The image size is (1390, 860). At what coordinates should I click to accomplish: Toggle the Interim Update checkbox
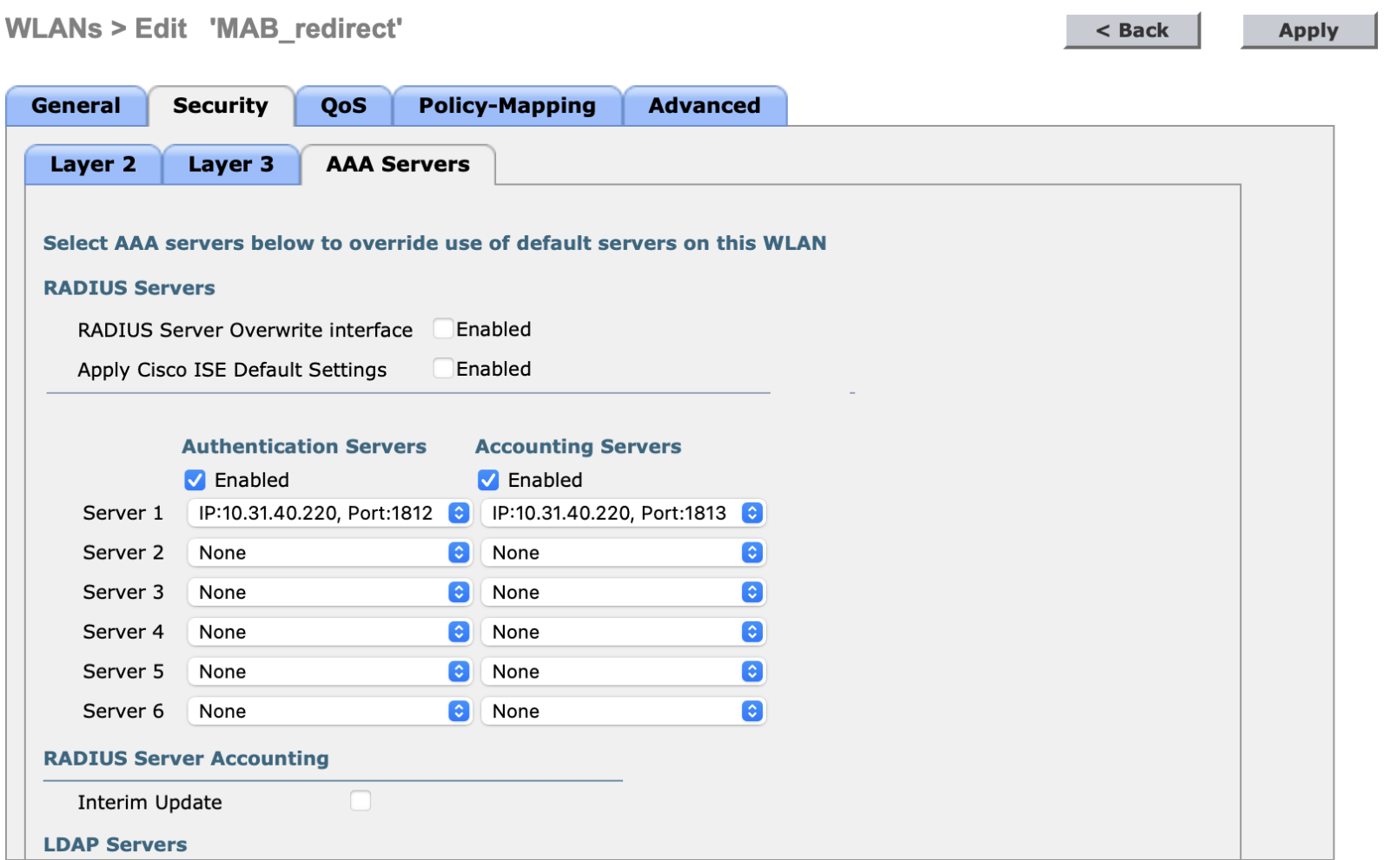pos(361,801)
